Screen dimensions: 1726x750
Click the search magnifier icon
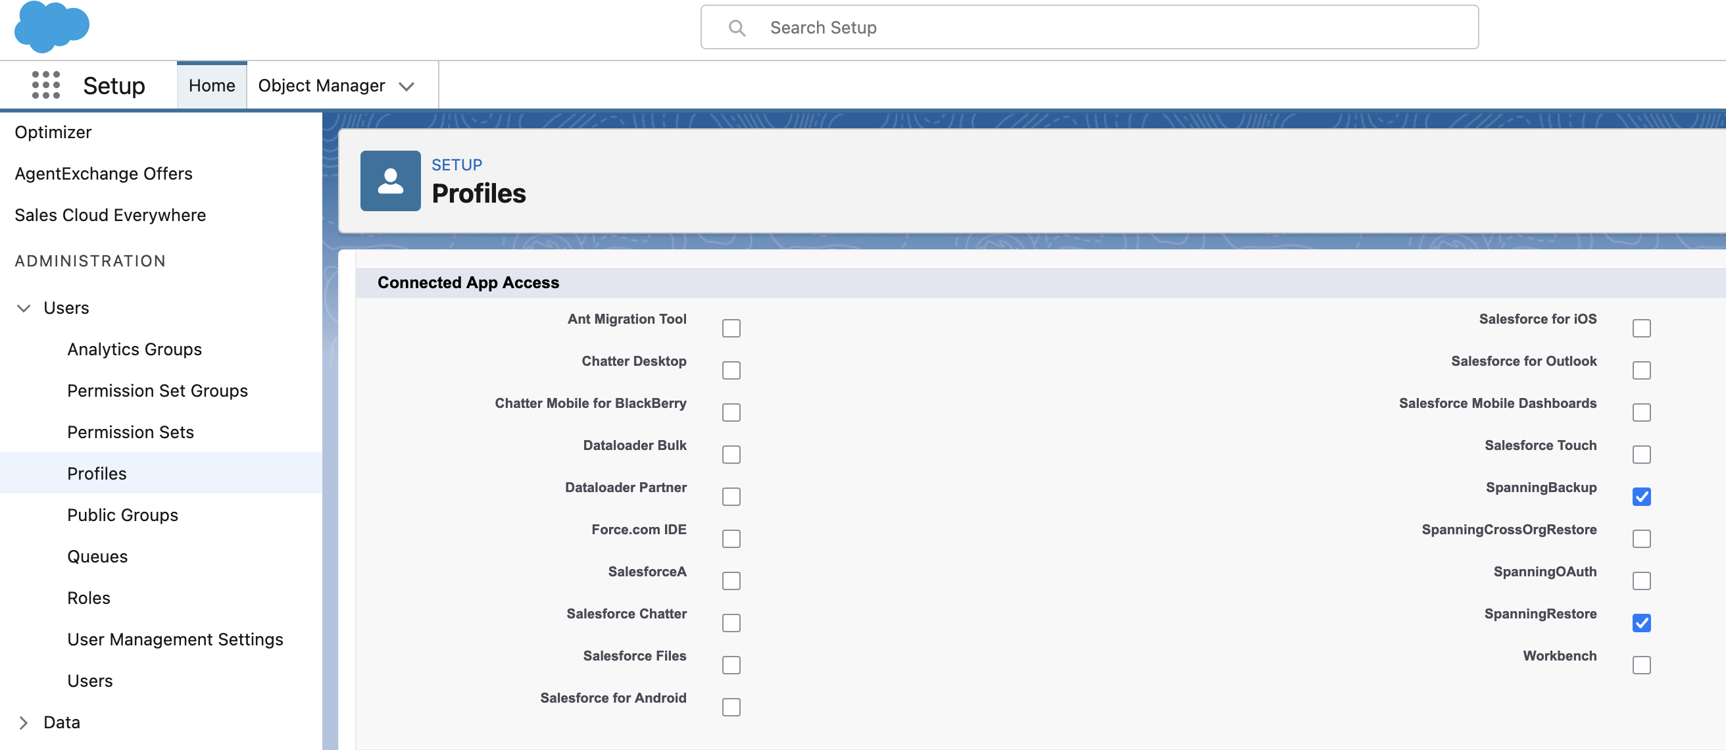737,28
